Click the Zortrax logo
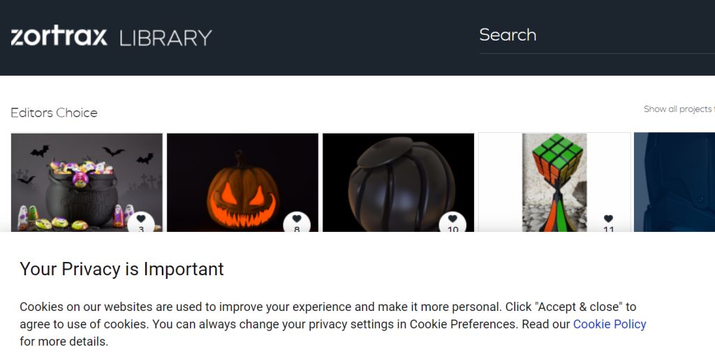Image resolution: width=715 pixels, height=364 pixels. coord(59,36)
